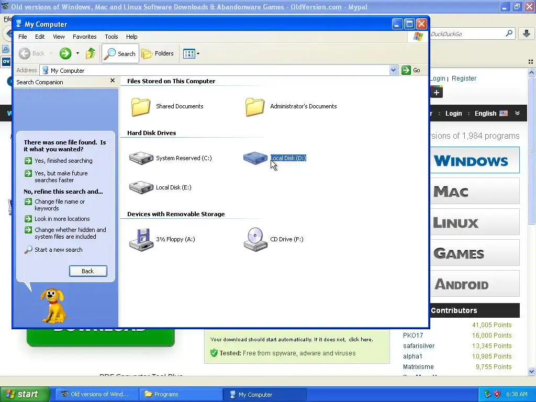The image size is (536, 402).
Task: Open the View menu
Action: tap(59, 37)
